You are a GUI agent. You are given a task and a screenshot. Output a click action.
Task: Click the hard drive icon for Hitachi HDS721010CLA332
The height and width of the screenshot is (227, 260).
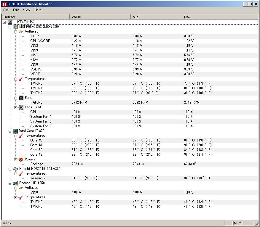(x=15, y=169)
